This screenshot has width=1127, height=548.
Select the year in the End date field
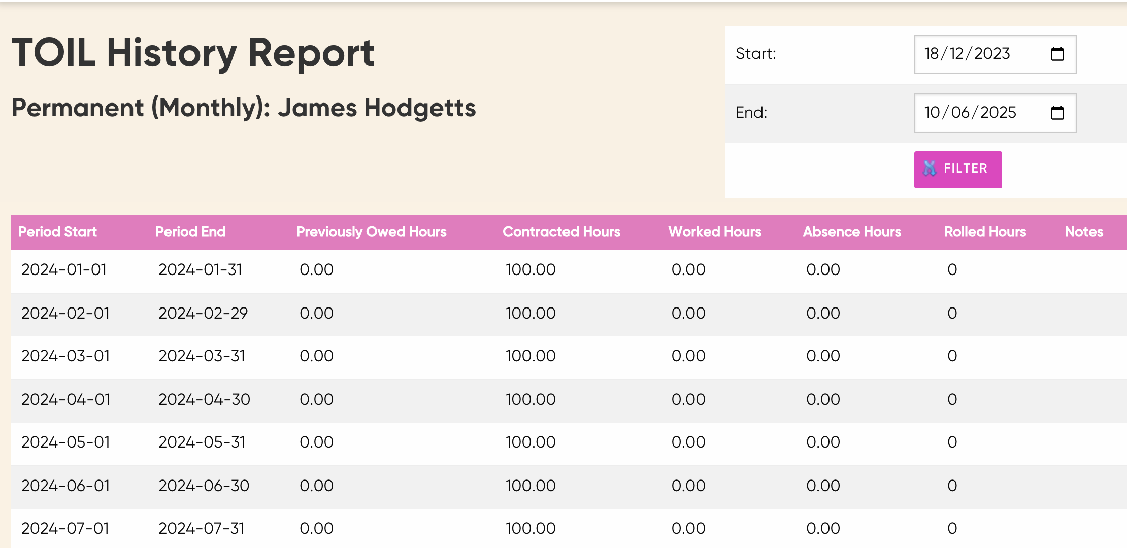(998, 113)
